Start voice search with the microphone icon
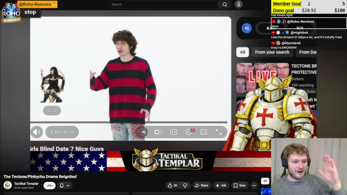The width and height of the screenshot is (347, 195). [x=239, y=4]
